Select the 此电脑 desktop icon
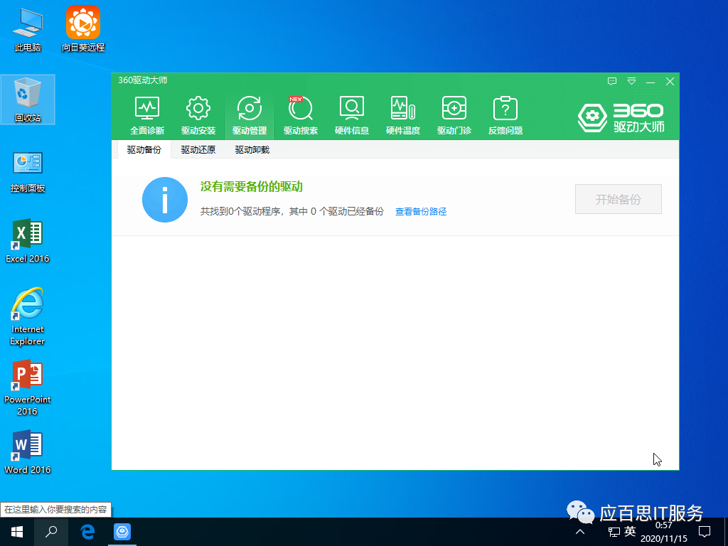 tap(28, 30)
